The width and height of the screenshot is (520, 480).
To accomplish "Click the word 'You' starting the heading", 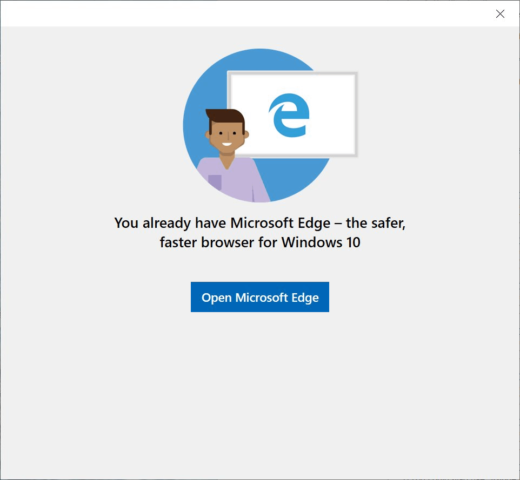I will (126, 223).
